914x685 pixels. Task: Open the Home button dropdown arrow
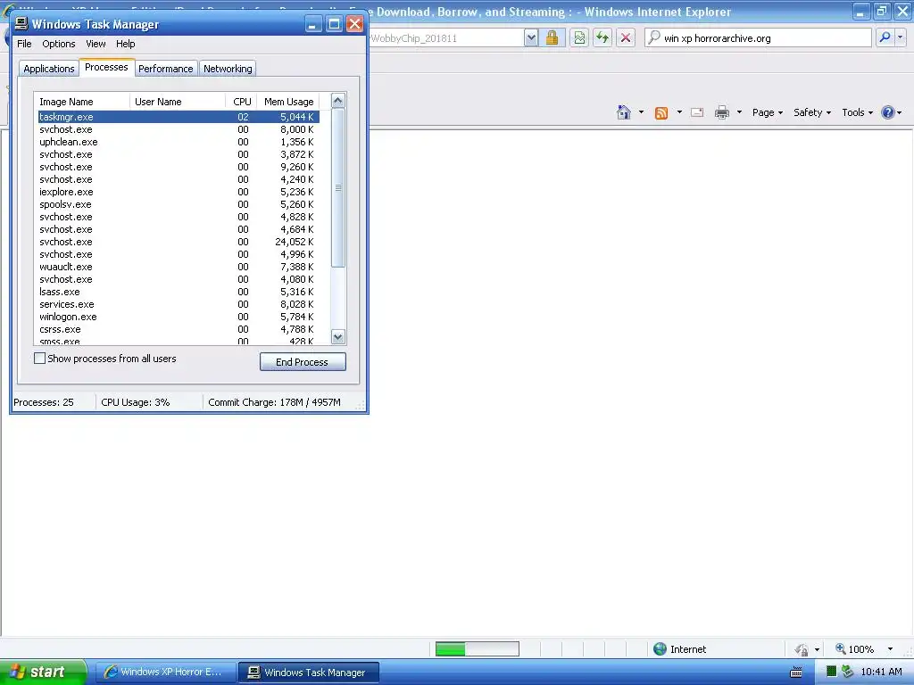pyautogui.click(x=641, y=112)
